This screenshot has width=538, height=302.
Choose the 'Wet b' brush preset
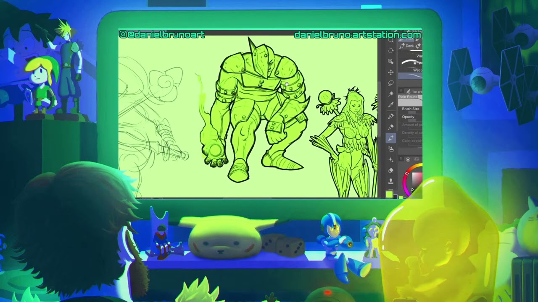(x=411, y=70)
